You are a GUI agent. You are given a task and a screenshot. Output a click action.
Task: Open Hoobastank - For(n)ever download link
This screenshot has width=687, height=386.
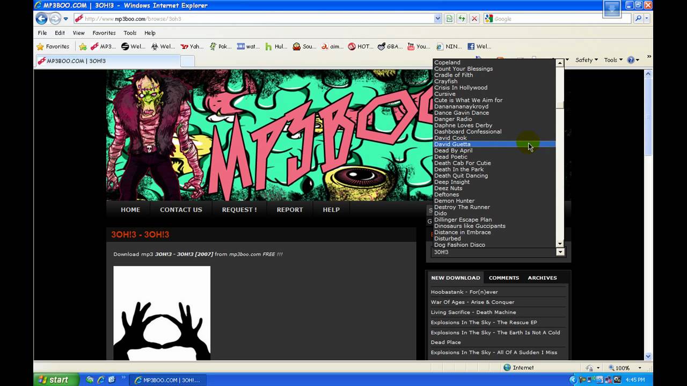pos(464,292)
